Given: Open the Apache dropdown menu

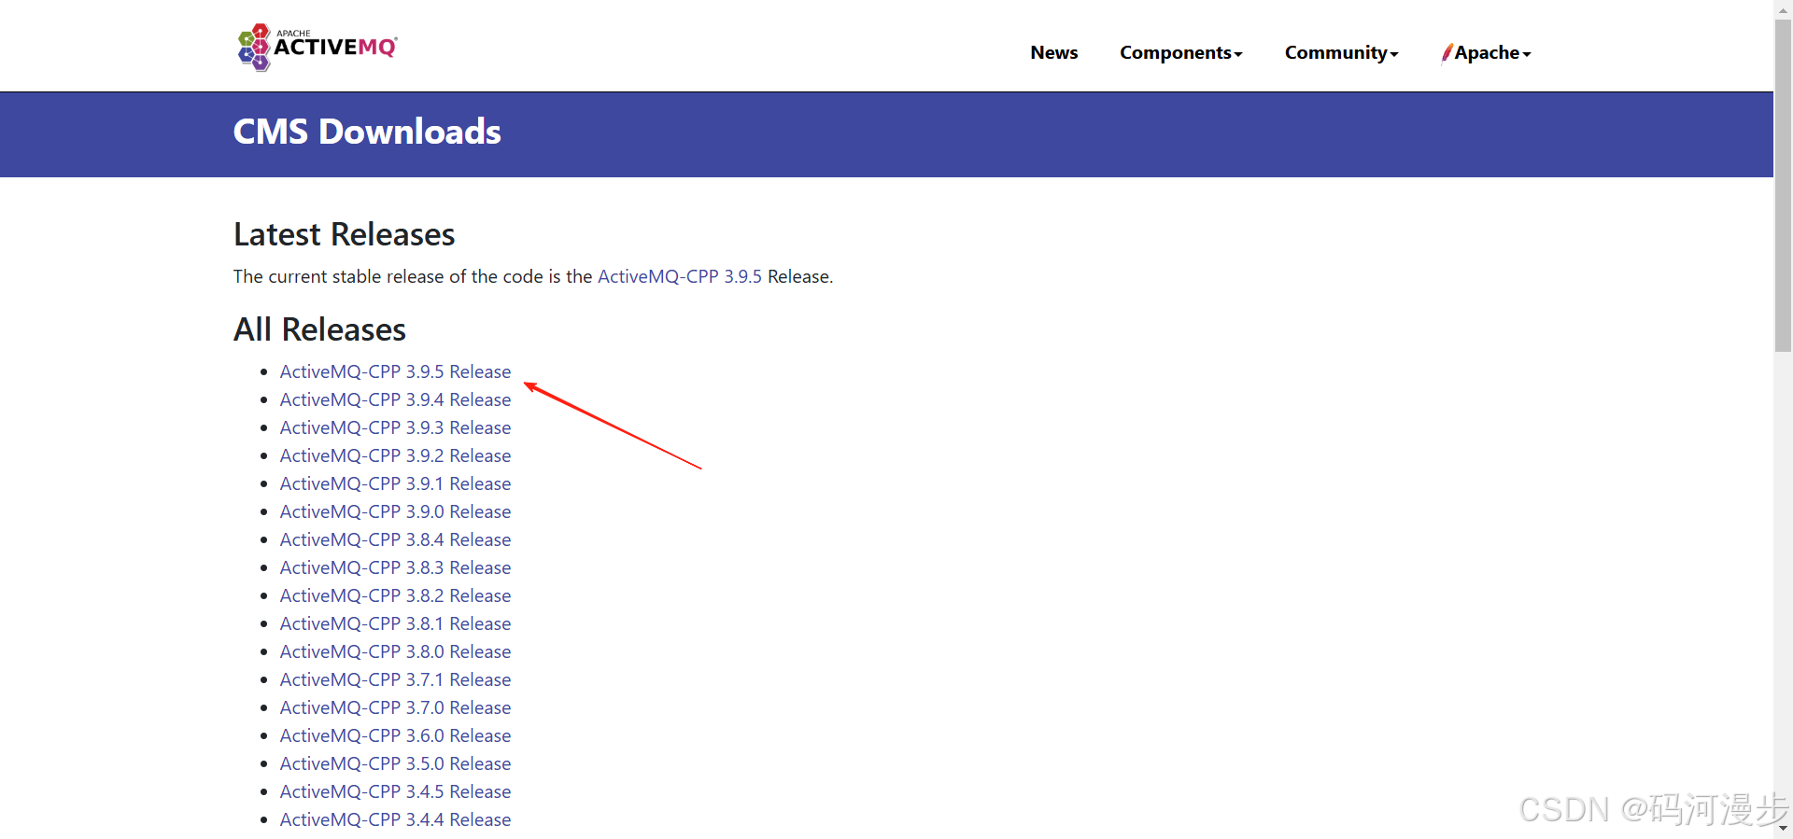Looking at the screenshot, I should (1487, 53).
